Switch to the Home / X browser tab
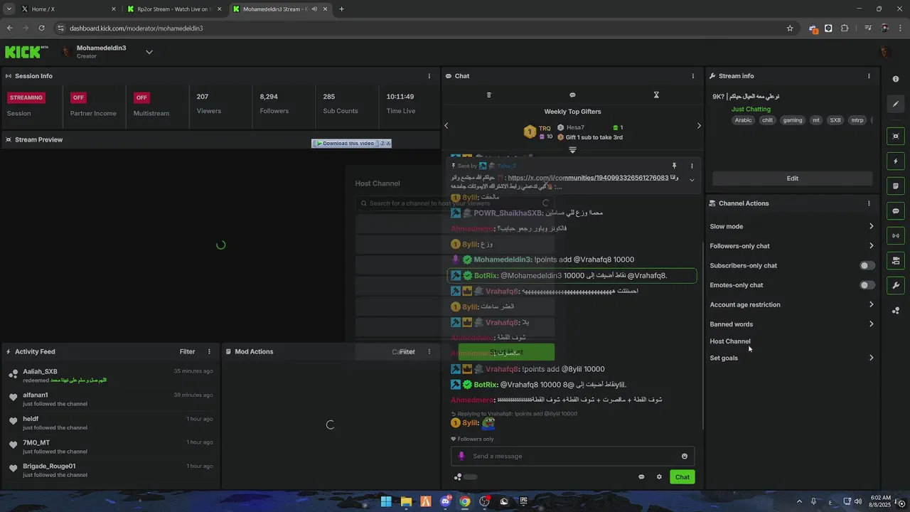This screenshot has width=910, height=512. 68,9
